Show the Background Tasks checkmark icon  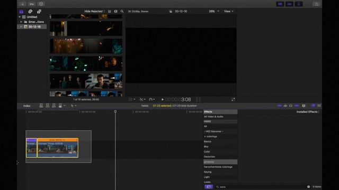(41, 4)
